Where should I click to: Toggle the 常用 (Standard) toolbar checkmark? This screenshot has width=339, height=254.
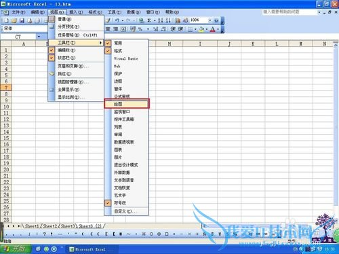tap(108, 43)
